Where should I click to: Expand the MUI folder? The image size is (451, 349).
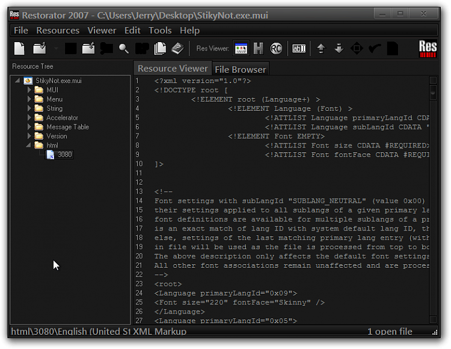tap(29, 90)
